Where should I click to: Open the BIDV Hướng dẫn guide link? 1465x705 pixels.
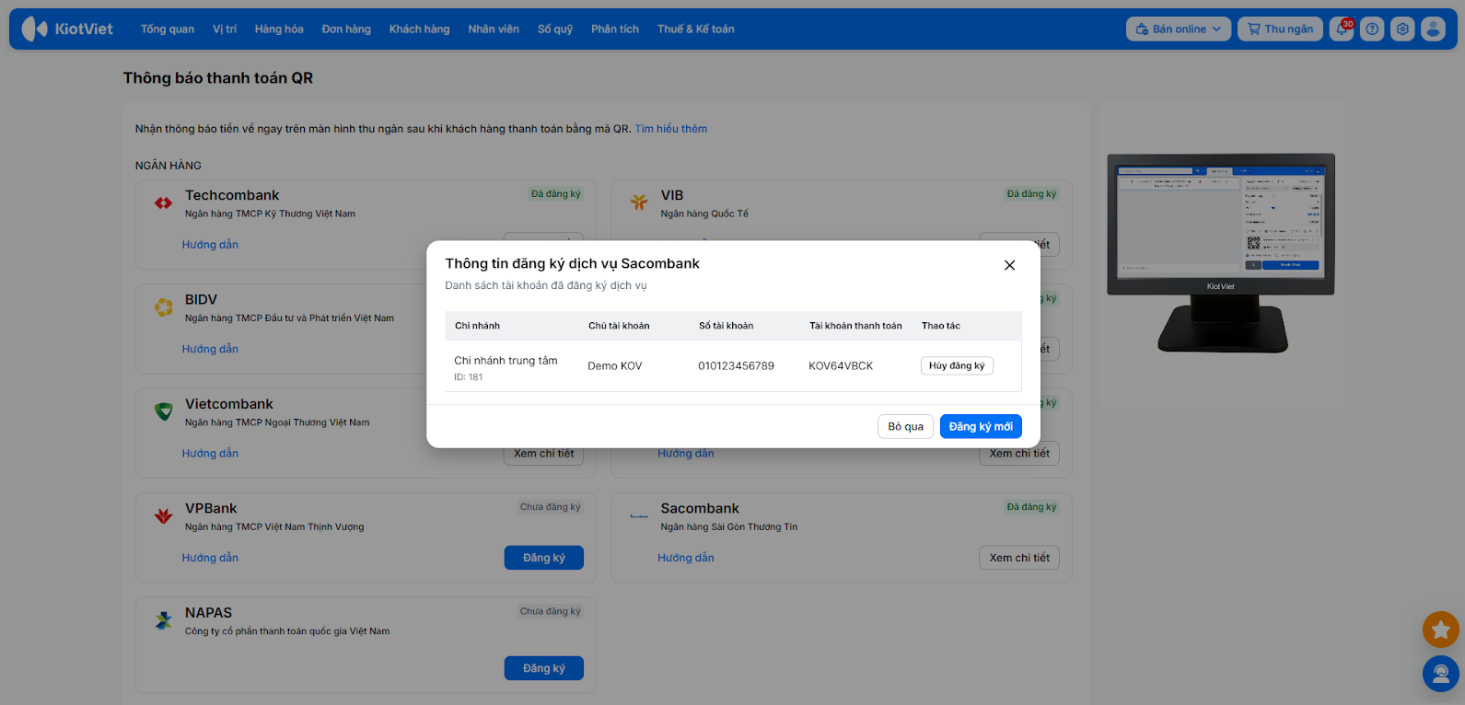point(210,349)
